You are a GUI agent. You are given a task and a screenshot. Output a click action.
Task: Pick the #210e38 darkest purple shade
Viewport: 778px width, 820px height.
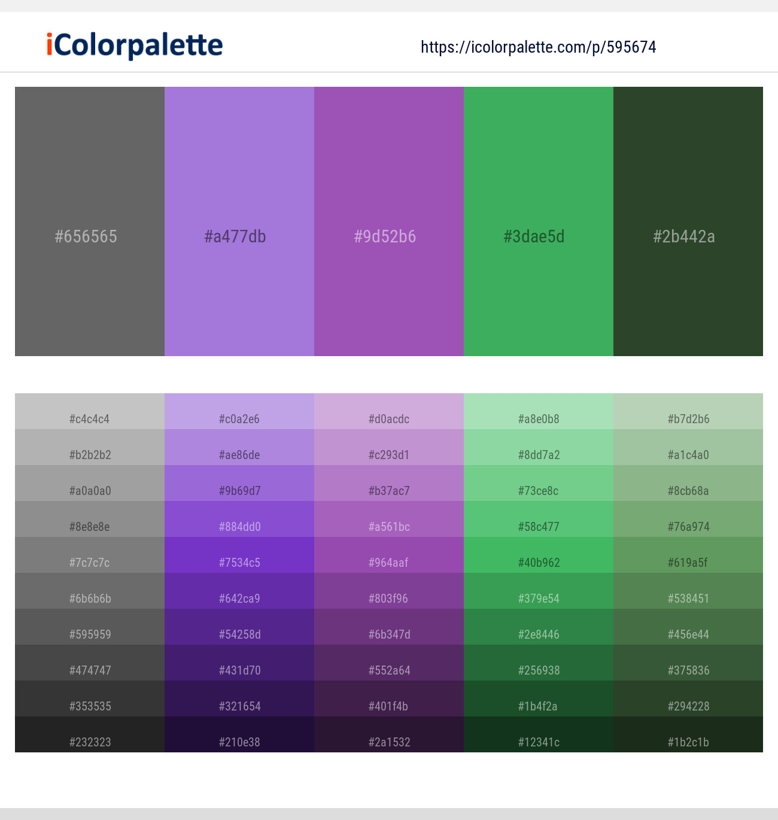click(x=239, y=734)
